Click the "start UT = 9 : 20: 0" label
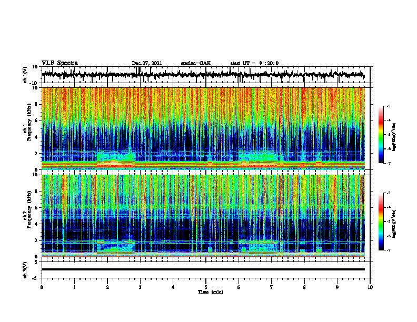The image size is (417, 322). pos(254,63)
